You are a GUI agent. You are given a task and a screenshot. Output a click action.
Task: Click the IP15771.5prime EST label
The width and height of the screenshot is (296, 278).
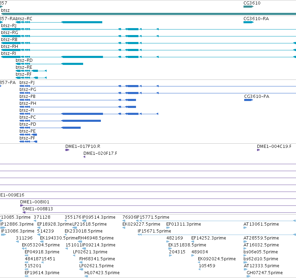[x=153, y=217]
